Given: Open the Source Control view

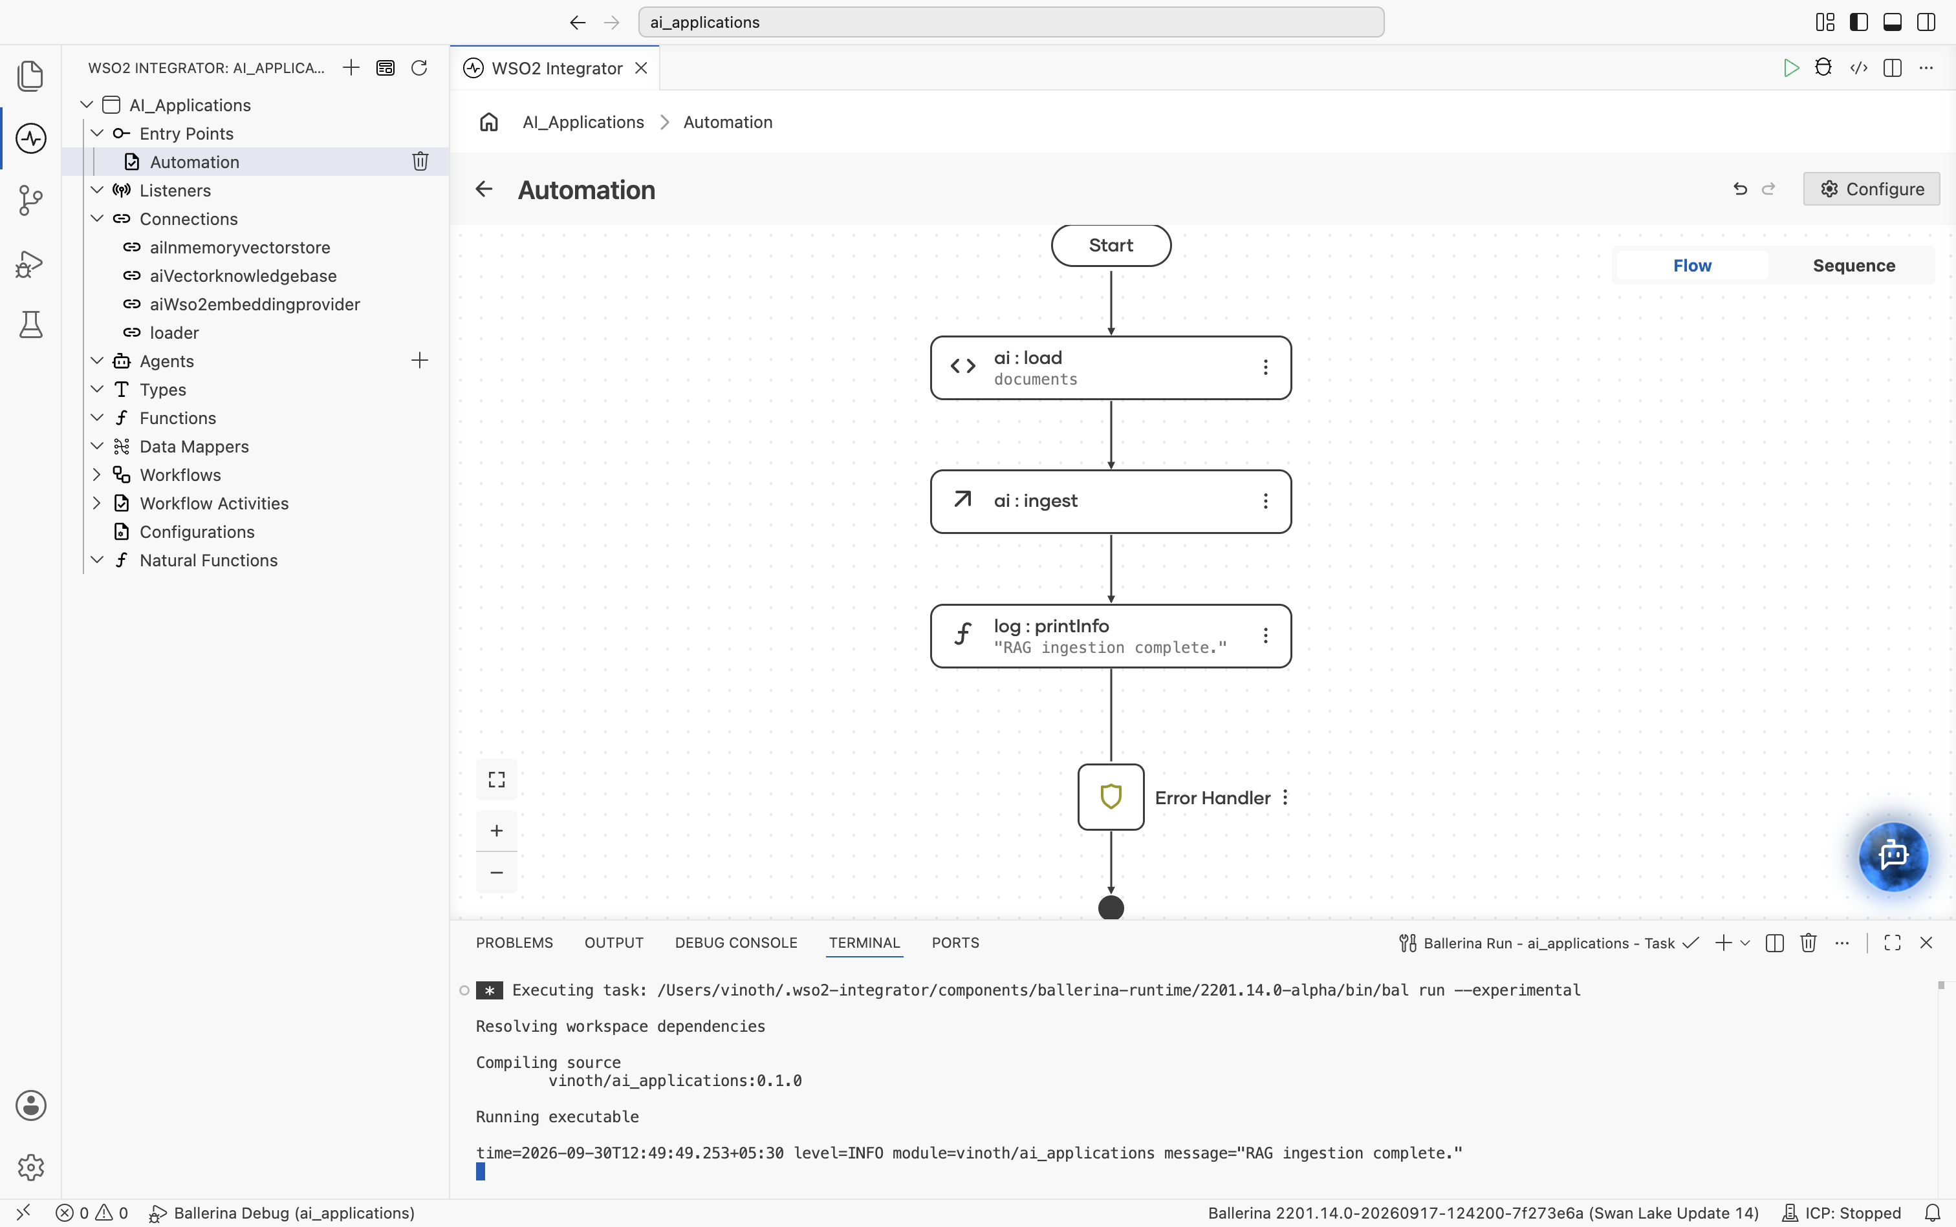Looking at the screenshot, I should click(30, 200).
